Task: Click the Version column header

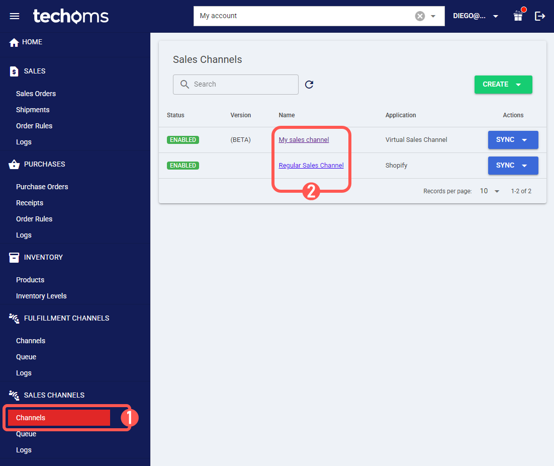Action: (241, 115)
